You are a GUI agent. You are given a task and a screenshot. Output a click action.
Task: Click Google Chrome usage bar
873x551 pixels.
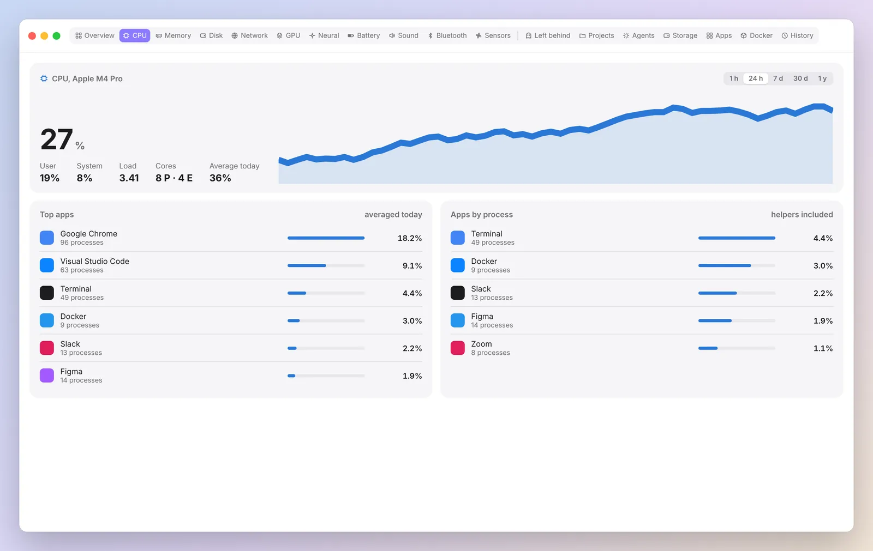tap(326, 238)
